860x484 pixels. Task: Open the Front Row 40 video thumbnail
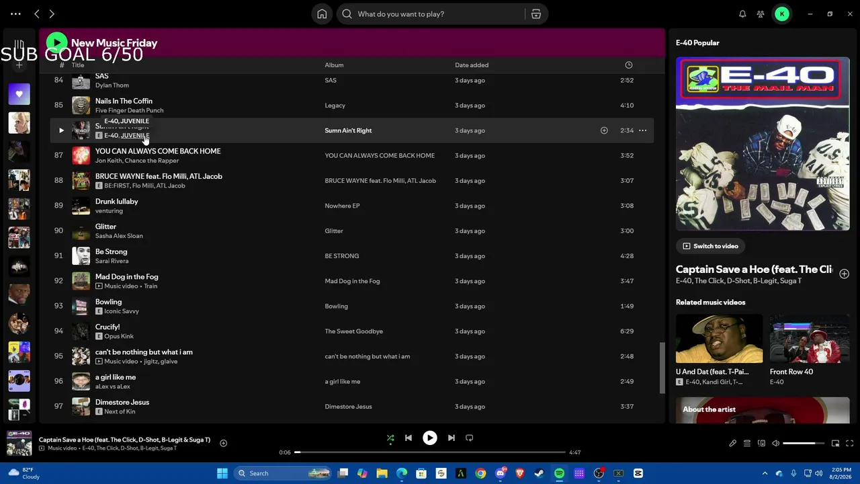tap(810, 339)
